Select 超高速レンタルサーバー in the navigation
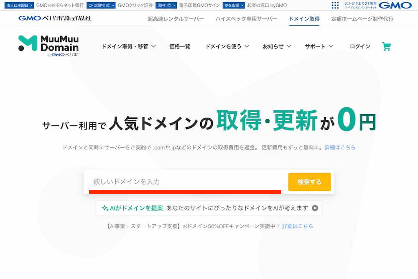The image size is (418, 279). pos(176,18)
